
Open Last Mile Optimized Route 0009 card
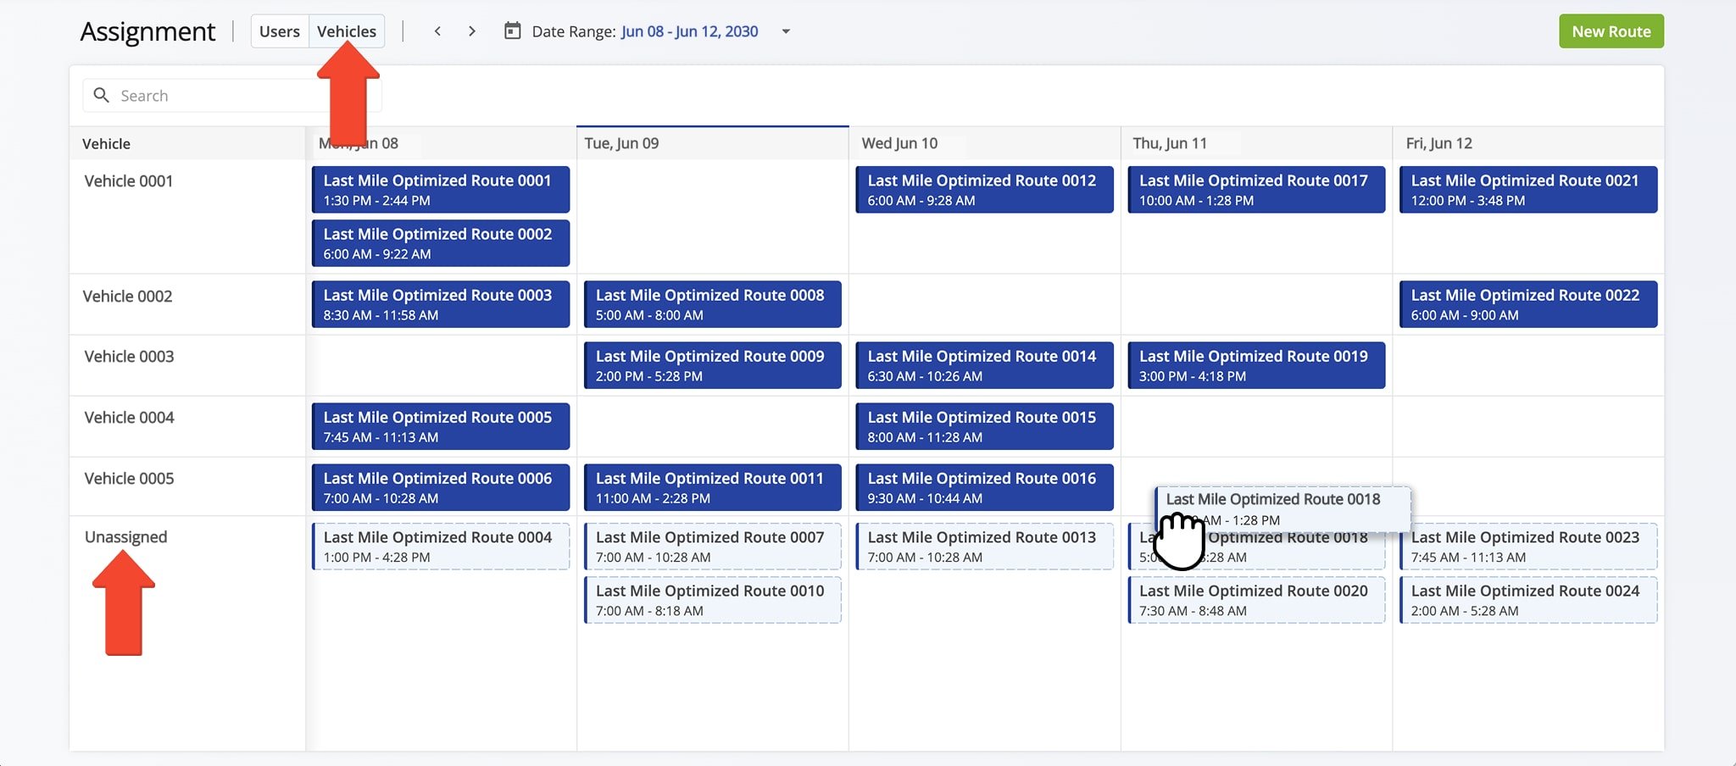713,365
